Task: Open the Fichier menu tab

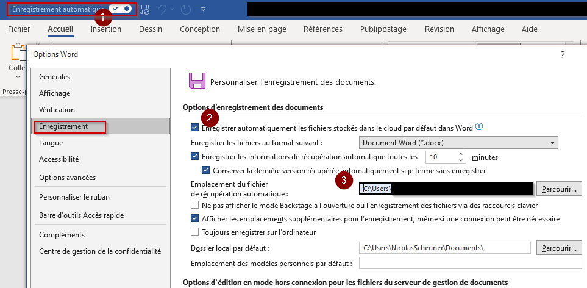Action: 19,29
